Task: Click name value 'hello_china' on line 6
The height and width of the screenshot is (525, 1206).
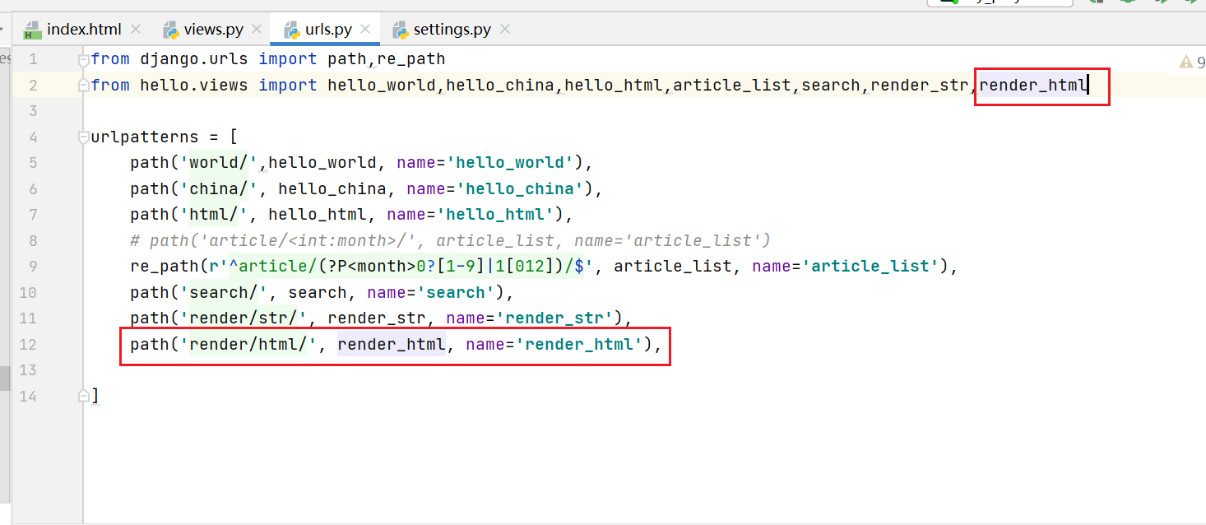Action: coord(520,188)
